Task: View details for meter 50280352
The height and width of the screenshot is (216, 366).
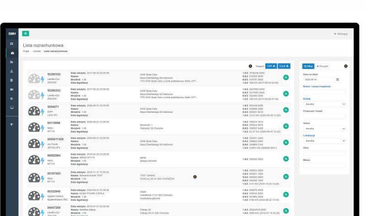Action: (x=286, y=77)
